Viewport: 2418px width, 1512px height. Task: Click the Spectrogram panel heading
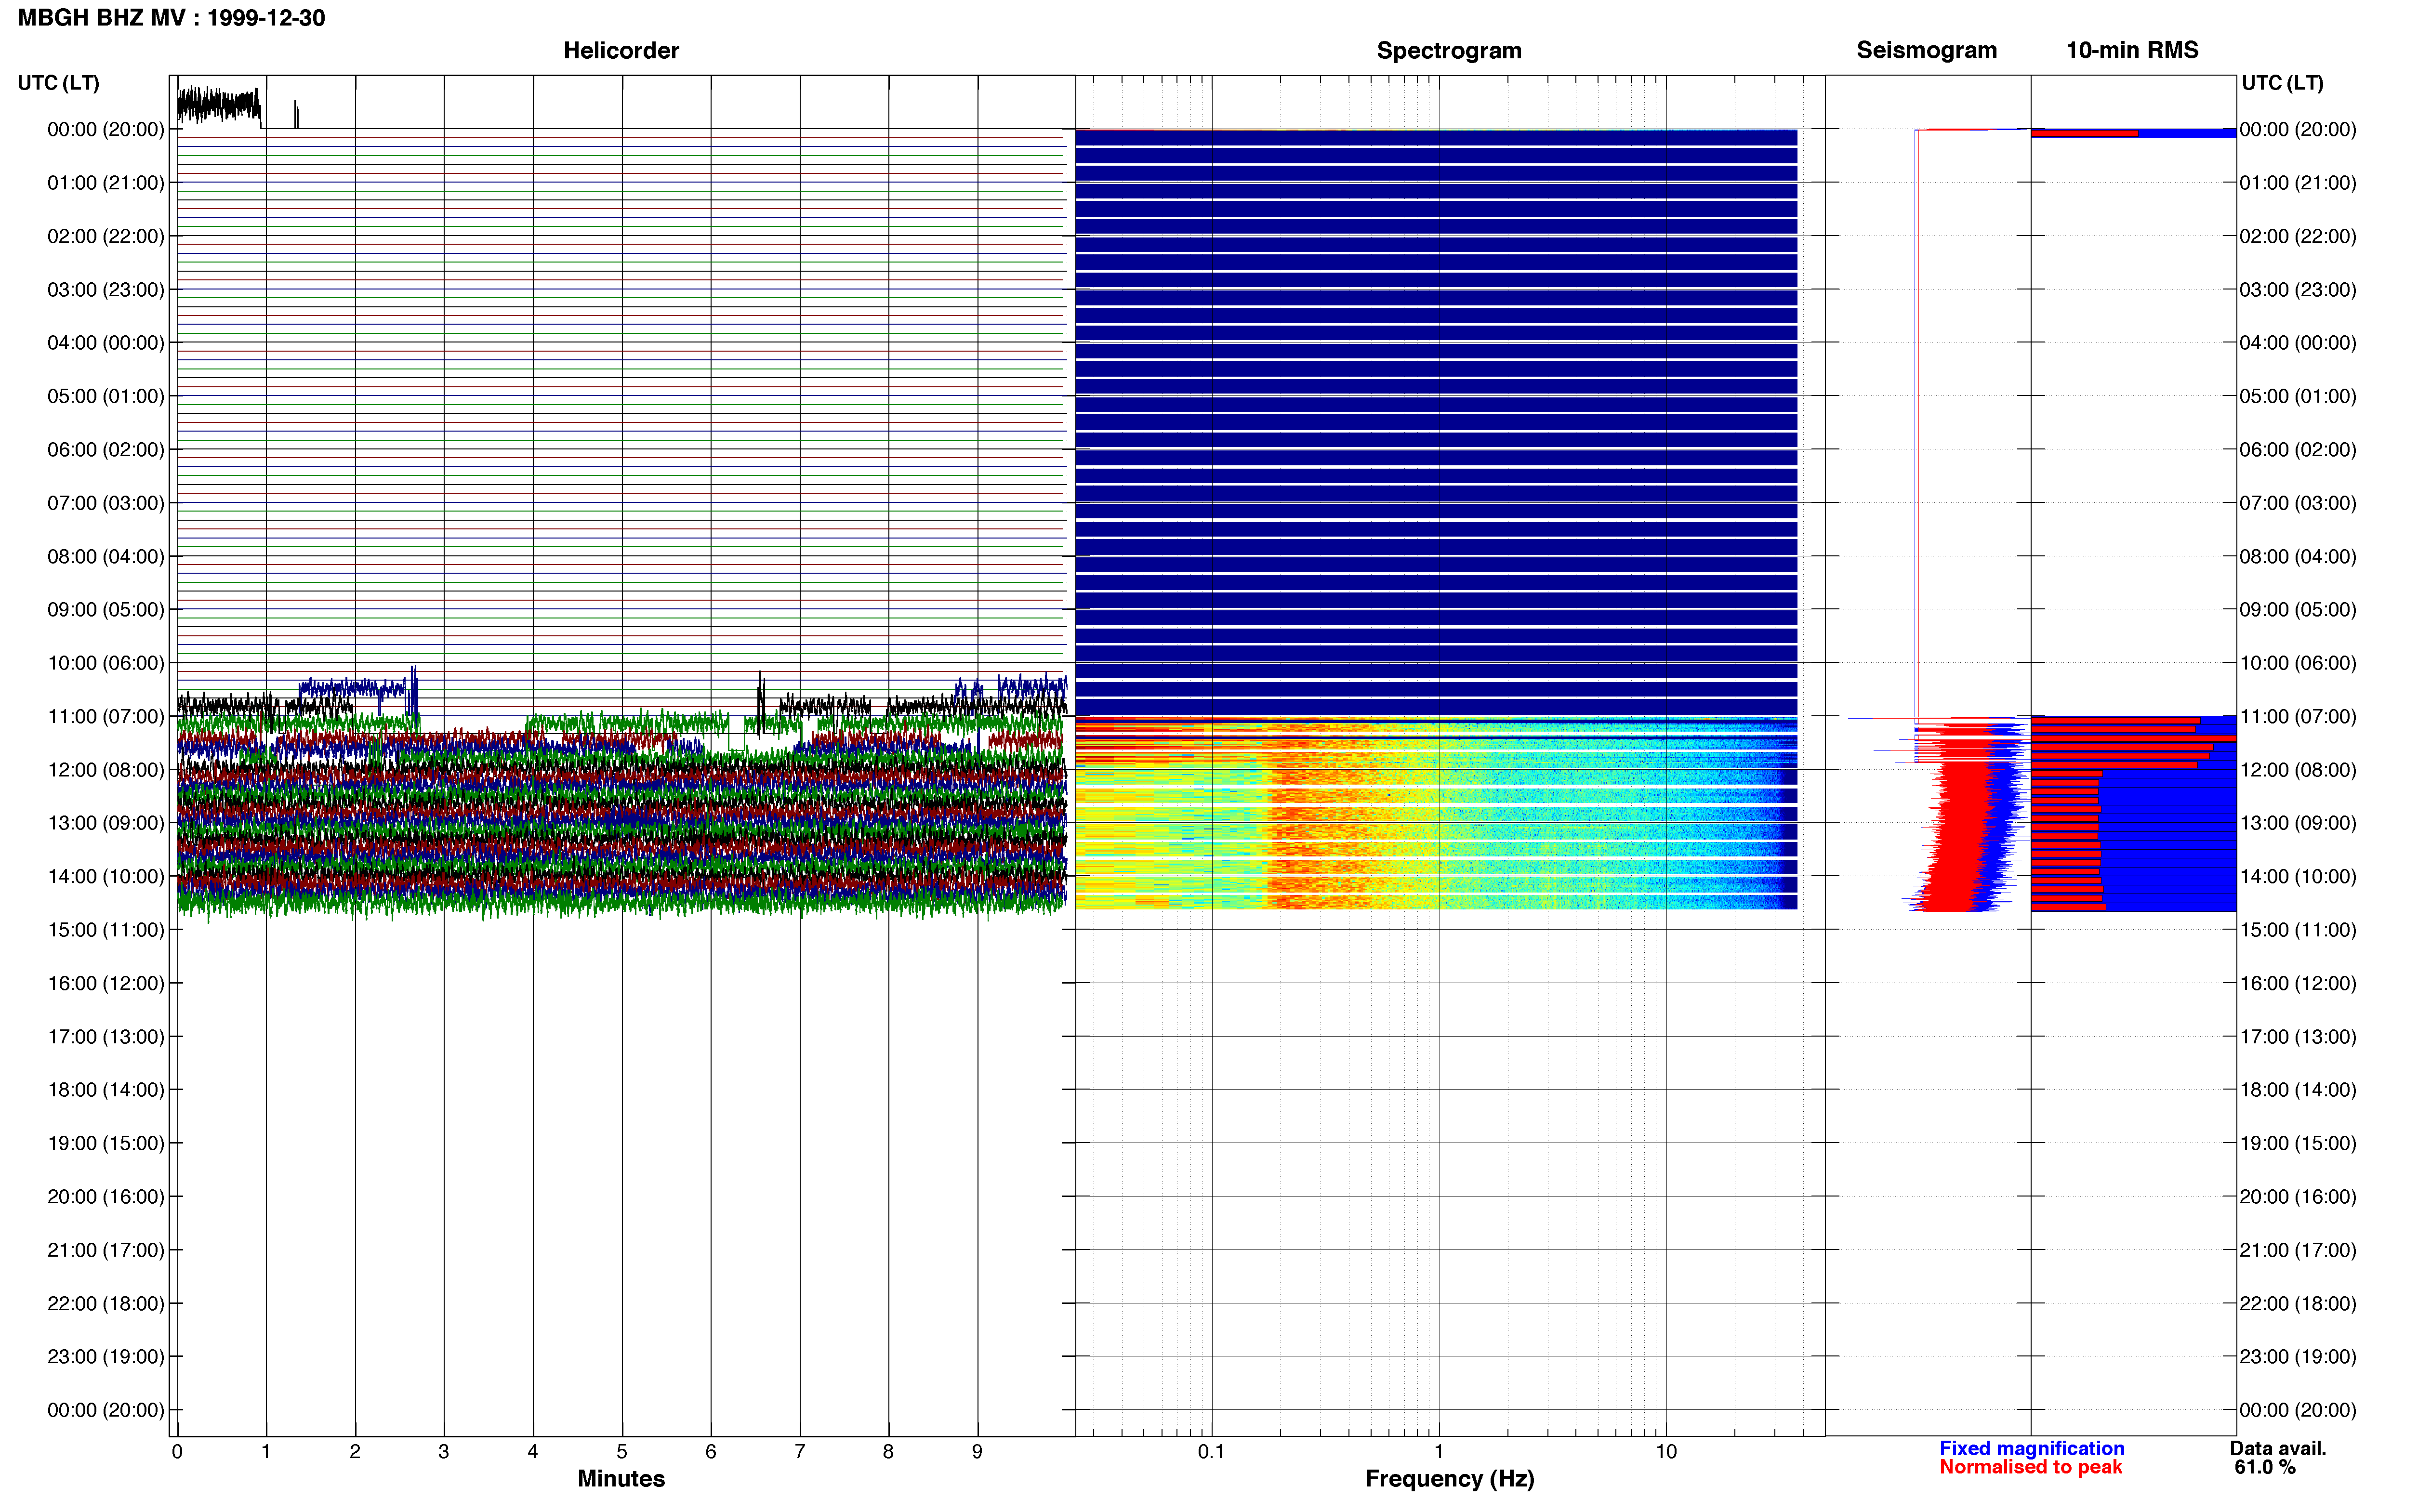coord(1449,50)
